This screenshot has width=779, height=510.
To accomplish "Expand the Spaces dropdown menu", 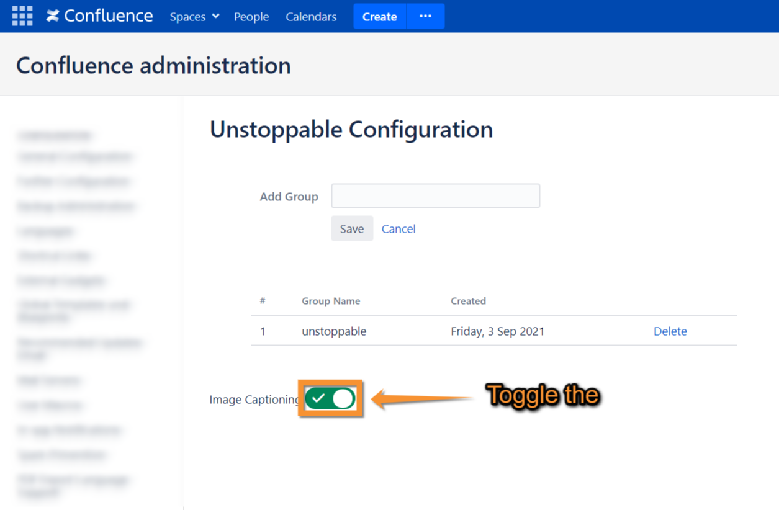I will point(194,17).
